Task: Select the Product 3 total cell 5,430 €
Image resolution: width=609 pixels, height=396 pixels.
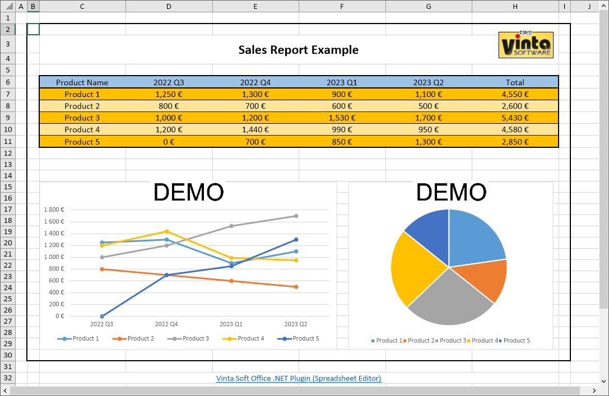Action: (515, 118)
